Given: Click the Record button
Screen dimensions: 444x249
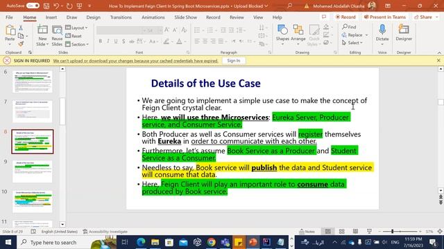Looking at the screenshot, I should click(x=345, y=17).
